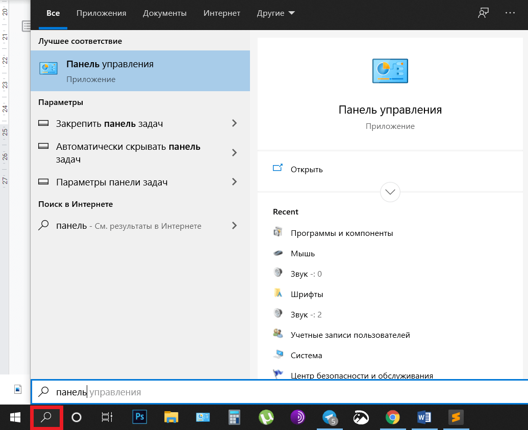Expand "Параметры панели задач" chevron arrow
The height and width of the screenshot is (430, 528).
(x=234, y=182)
